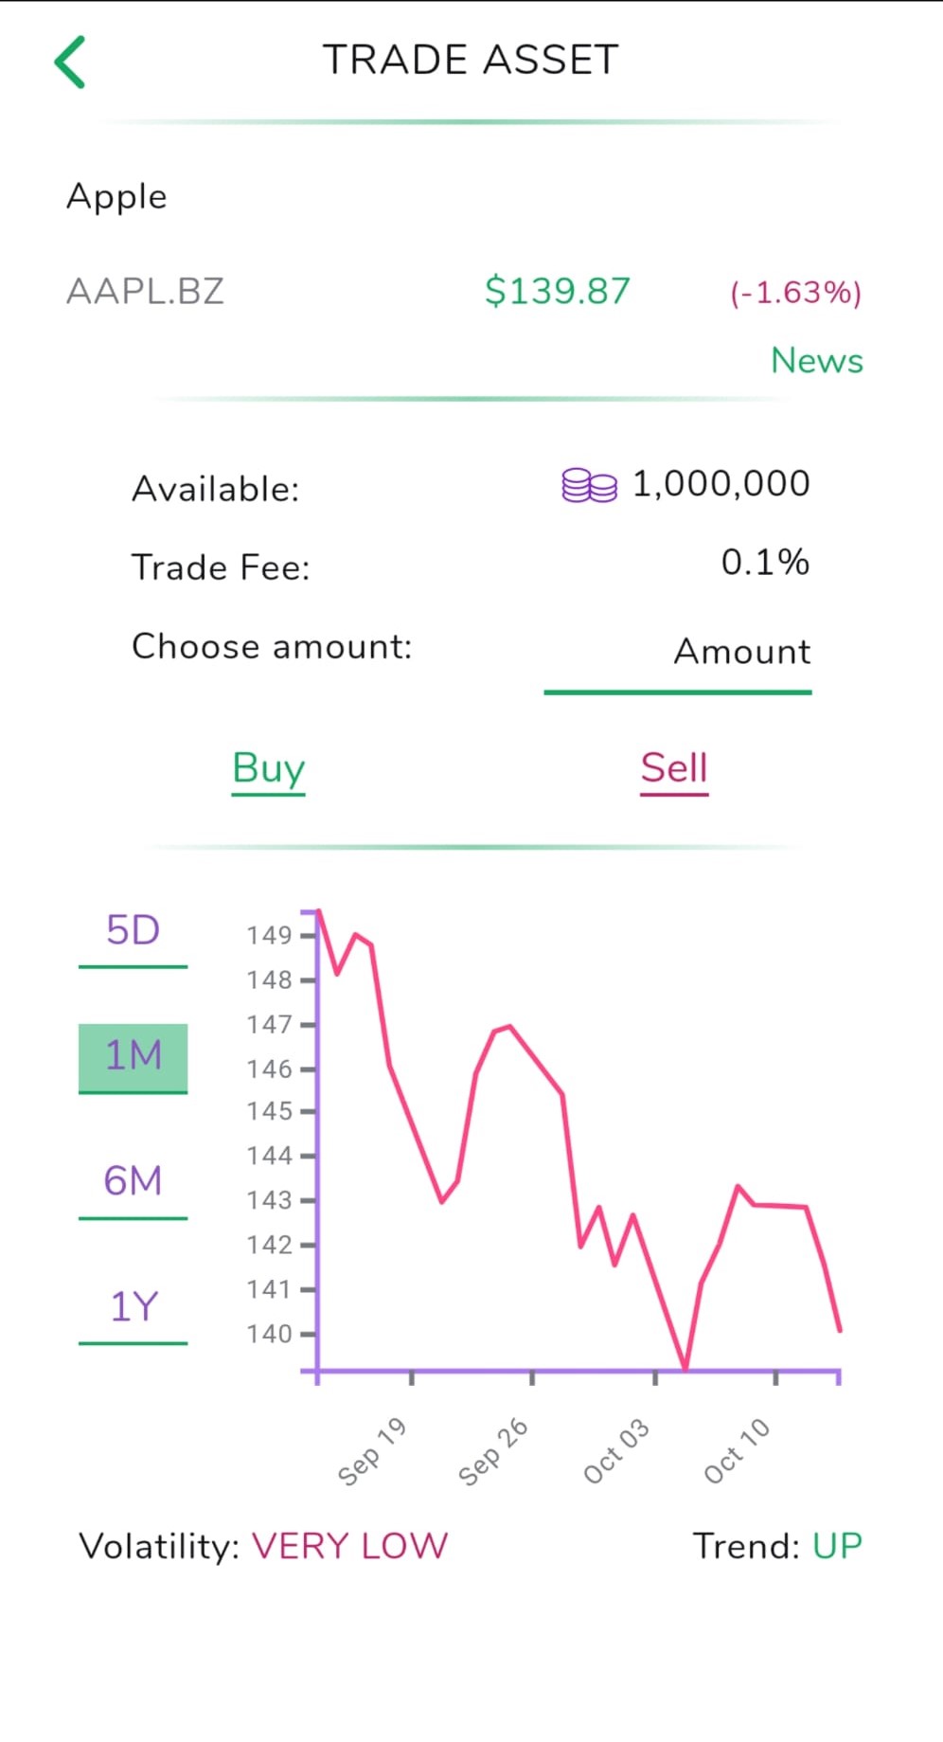Tap the 1,000,000 available balance
The image size is (943, 1742).
tap(721, 485)
